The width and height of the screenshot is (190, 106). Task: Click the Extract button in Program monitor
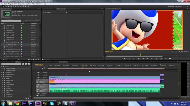click(x=166, y=59)
